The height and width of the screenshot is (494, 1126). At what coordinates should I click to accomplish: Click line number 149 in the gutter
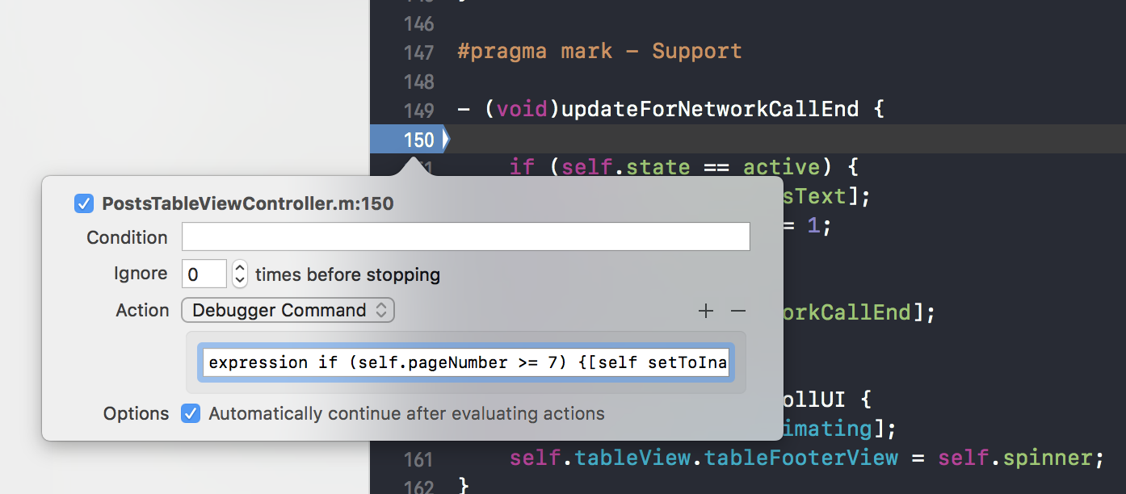tap(418, 109)
